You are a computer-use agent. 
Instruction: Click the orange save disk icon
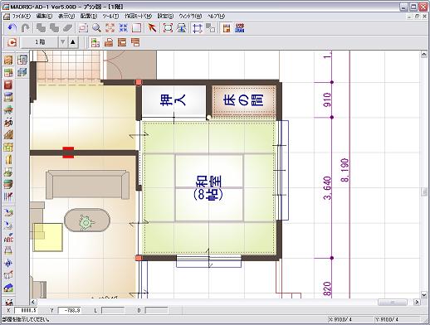point(227,28)
